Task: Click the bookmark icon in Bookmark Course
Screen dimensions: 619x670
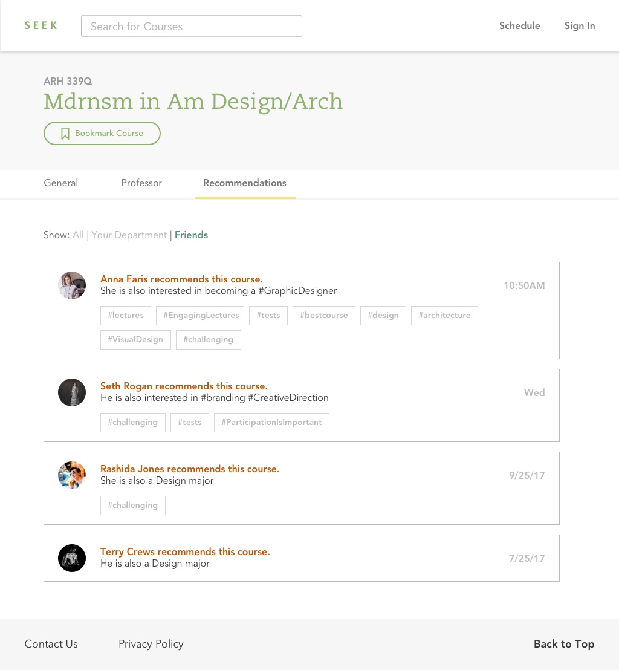Action: coord(65,133)
